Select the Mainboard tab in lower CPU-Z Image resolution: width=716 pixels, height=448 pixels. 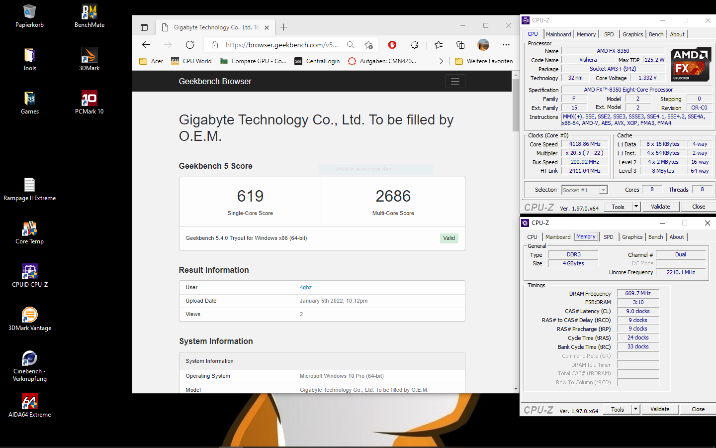click(558, 237)
